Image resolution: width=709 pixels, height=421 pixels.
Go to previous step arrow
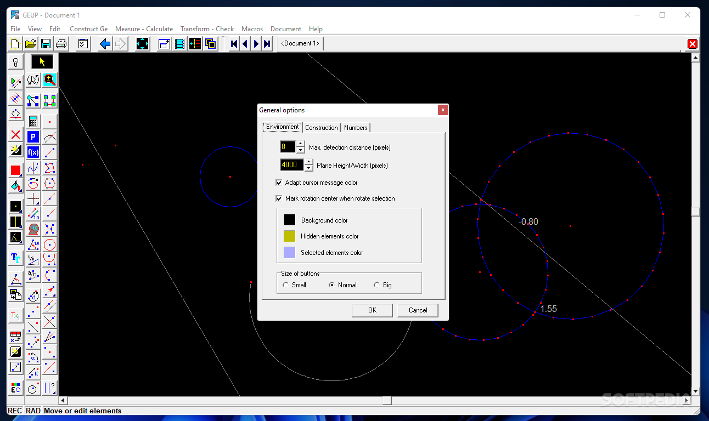pyautogui.click(x=245, y=44)
